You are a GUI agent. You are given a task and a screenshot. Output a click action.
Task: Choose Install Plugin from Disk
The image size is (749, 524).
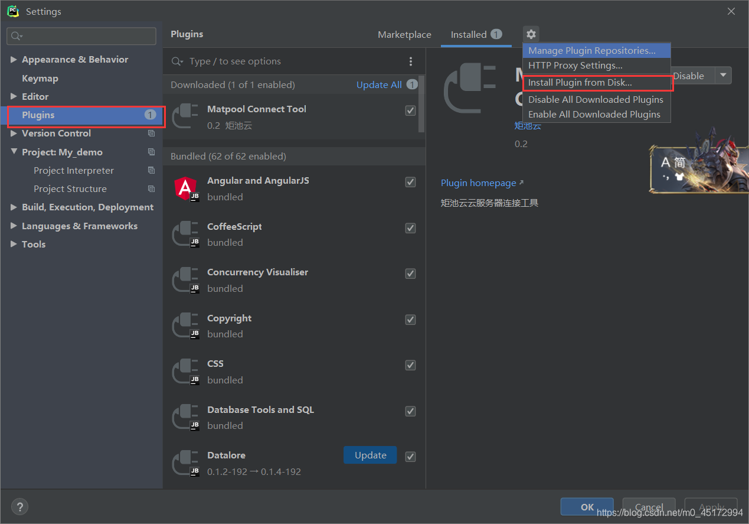[x=597, y=83]
